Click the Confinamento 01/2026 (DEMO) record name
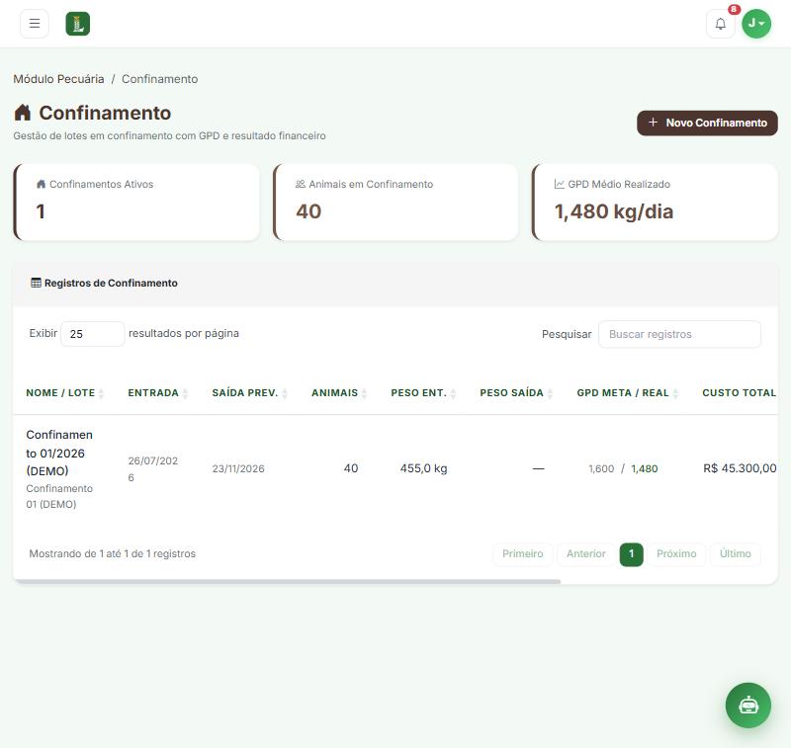 (59, 453)
